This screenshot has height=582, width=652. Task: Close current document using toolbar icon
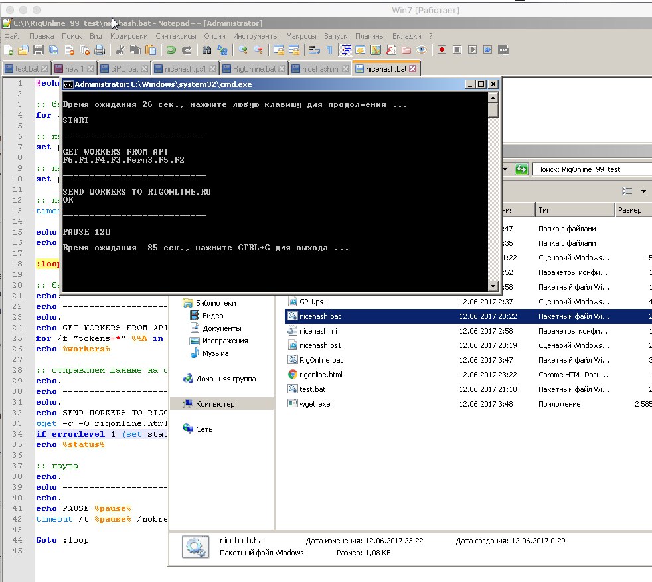coord(69,50)
